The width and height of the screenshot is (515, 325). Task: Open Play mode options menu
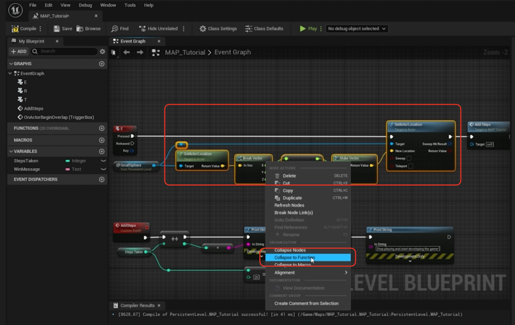[x=321, y=29]
